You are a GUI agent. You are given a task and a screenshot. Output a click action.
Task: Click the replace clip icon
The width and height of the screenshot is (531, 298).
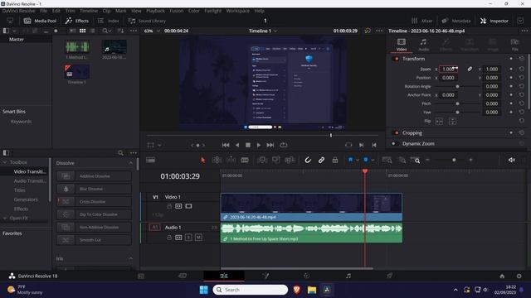[x=290, y=160]
